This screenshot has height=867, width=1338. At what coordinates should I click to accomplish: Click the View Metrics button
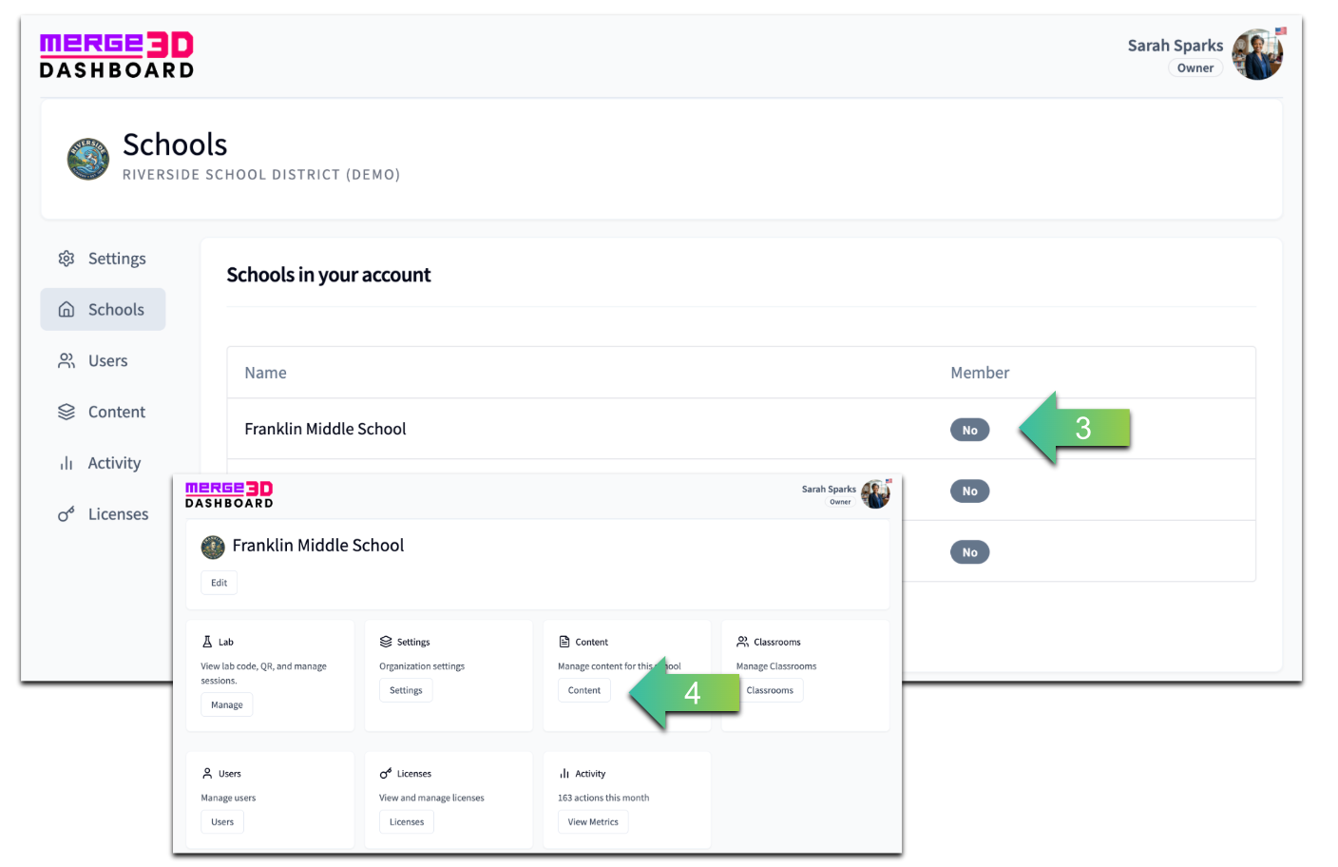[x=593, y=822]
